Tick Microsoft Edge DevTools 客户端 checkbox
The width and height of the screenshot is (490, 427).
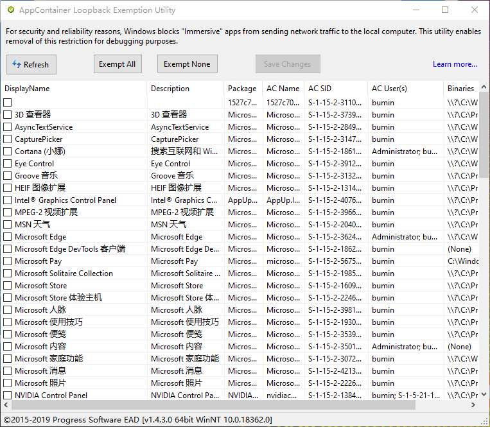click(x=8, y=248)
